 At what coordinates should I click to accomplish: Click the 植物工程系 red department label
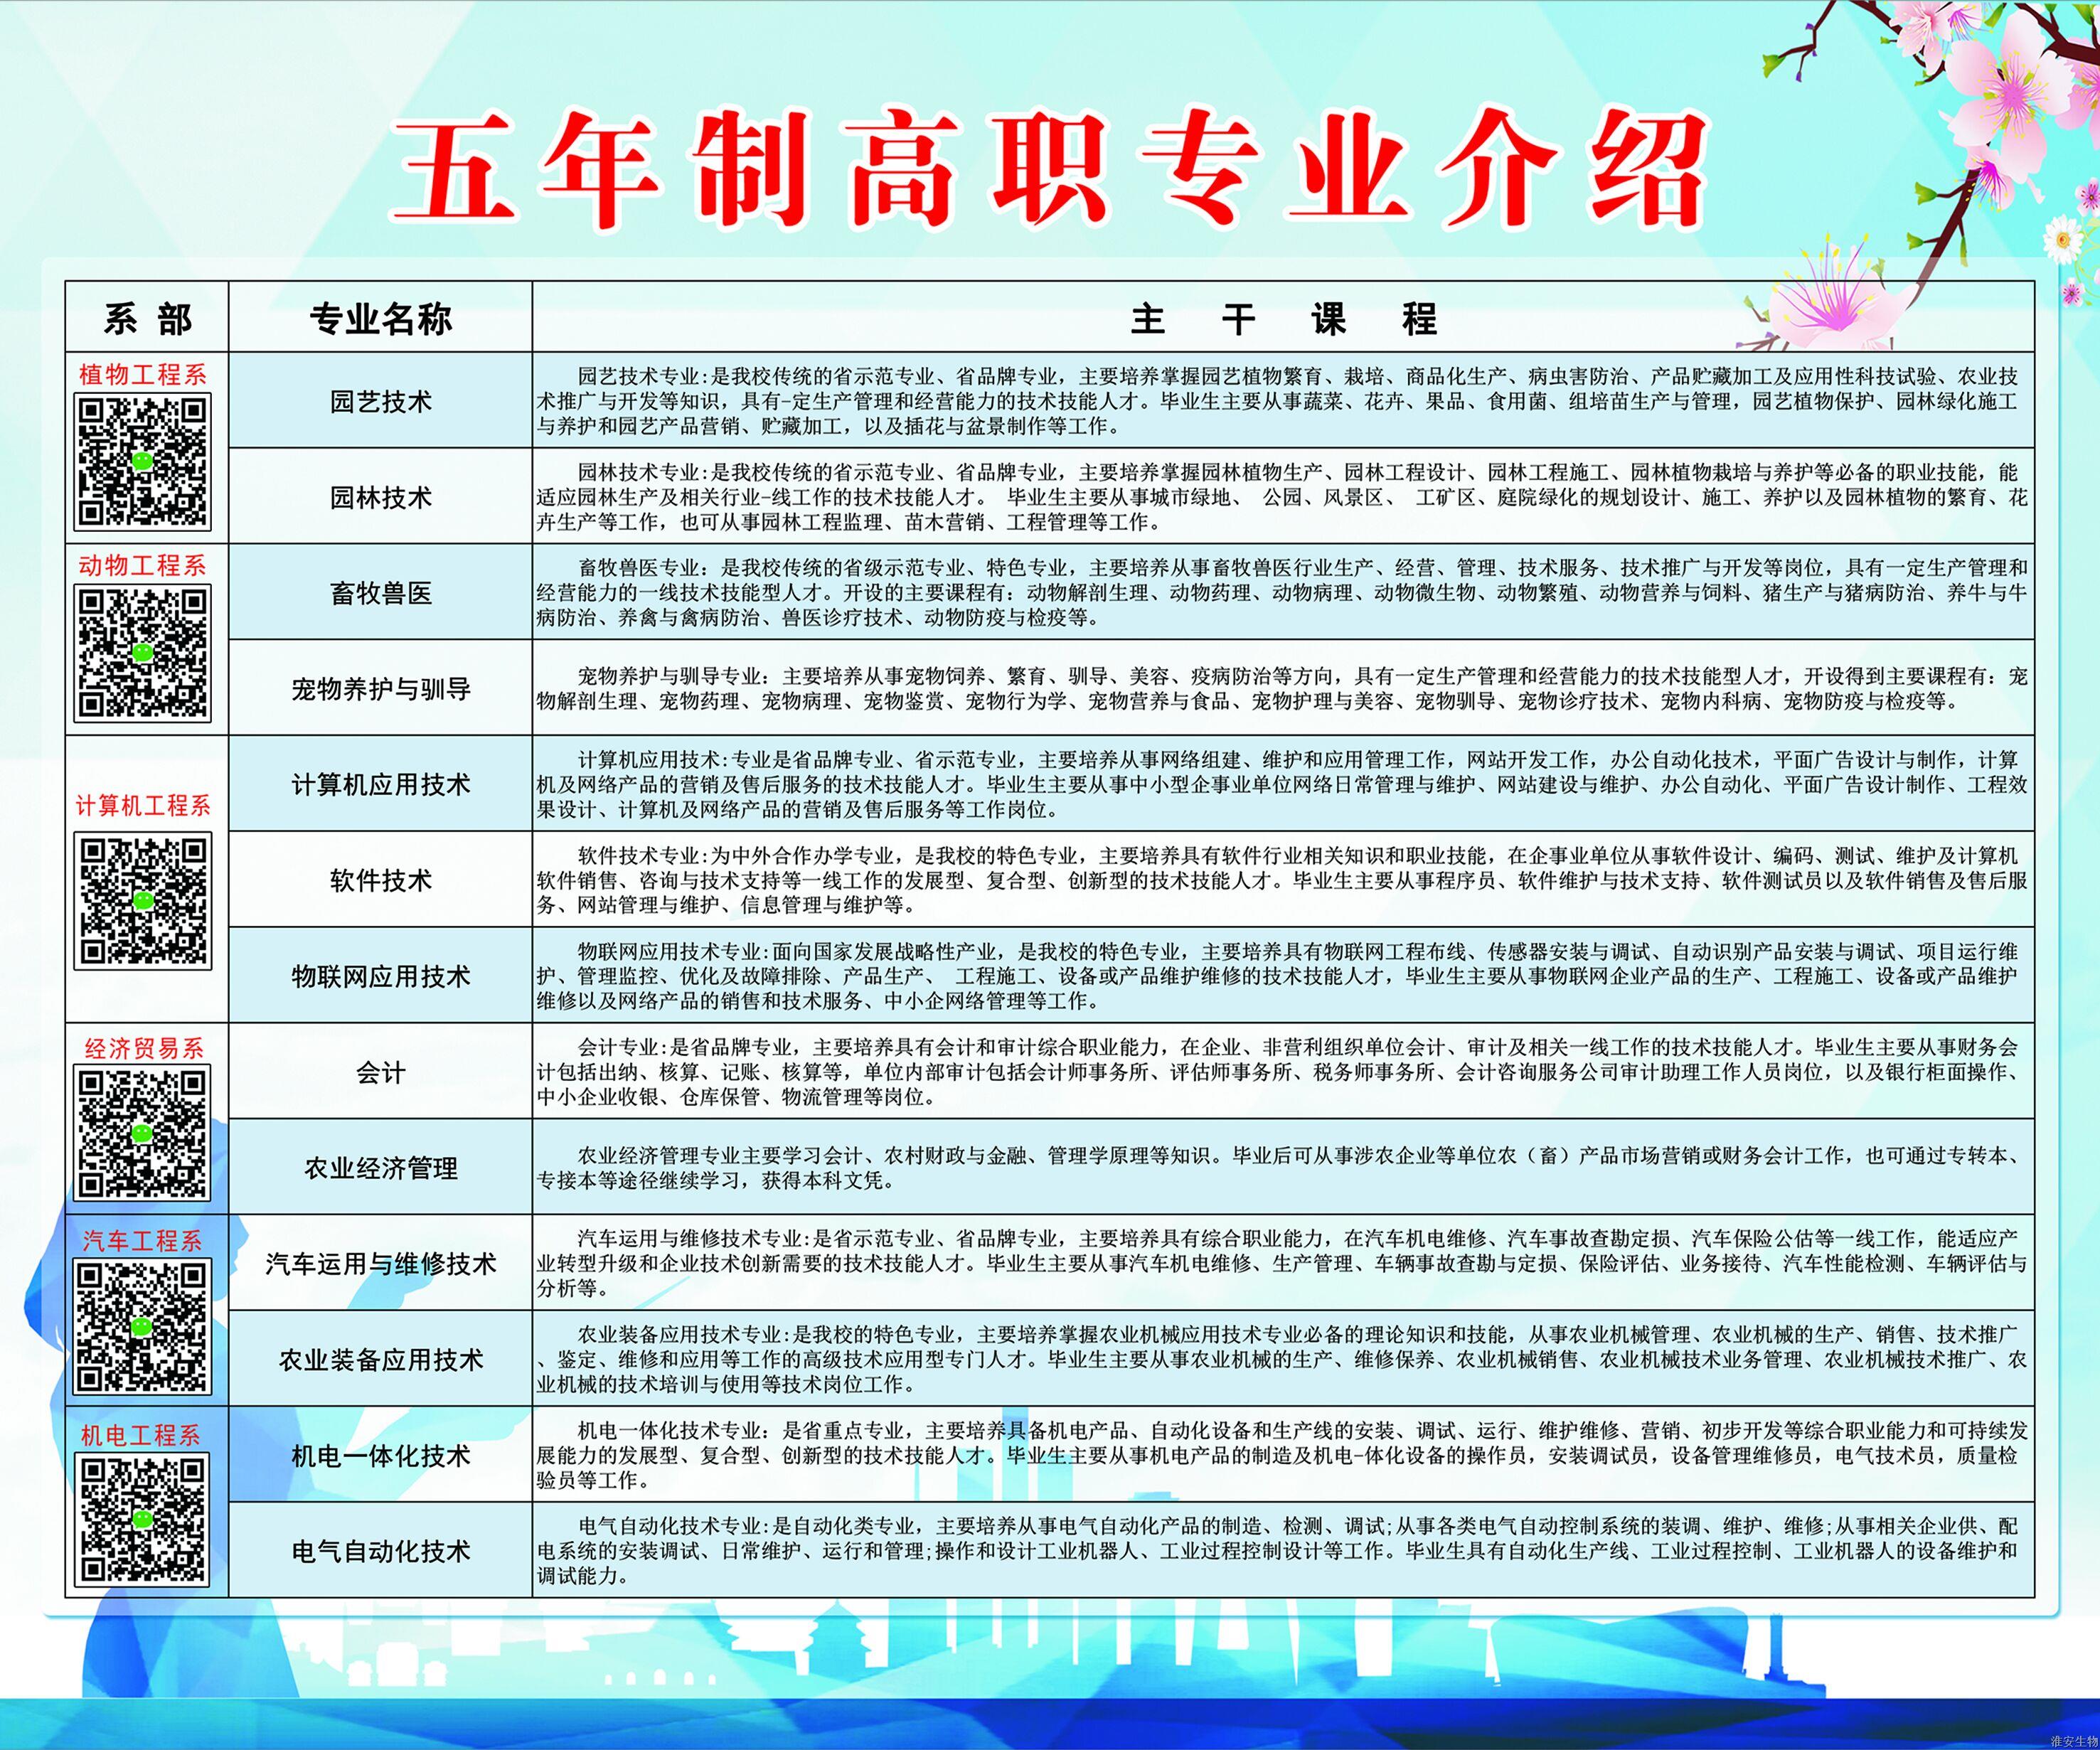(142, 374)
